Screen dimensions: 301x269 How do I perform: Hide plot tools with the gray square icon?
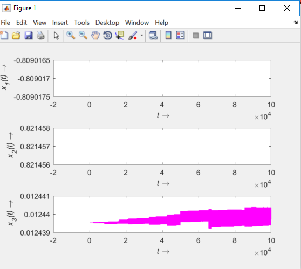196,36
